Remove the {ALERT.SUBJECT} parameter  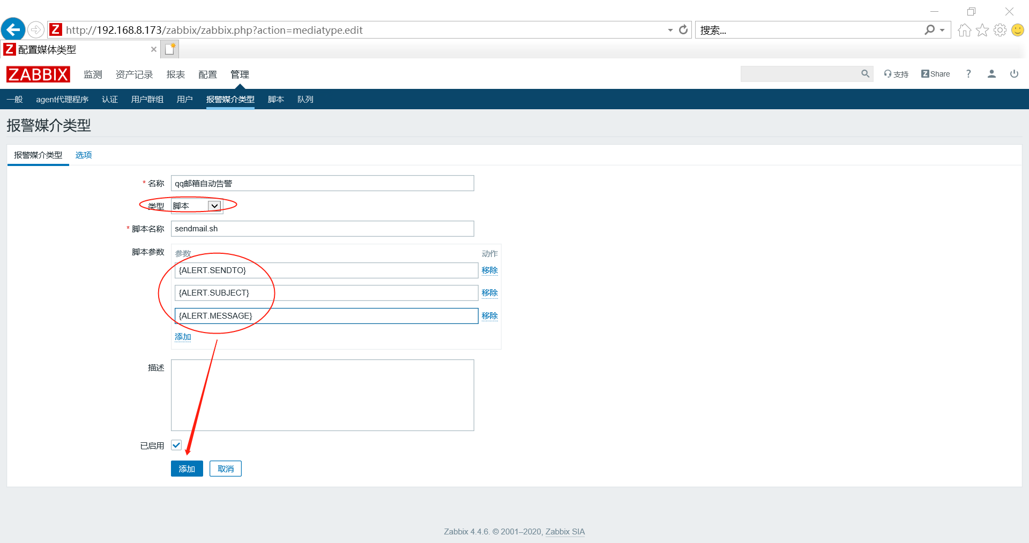pyautogui.click(x=490, y=293)
